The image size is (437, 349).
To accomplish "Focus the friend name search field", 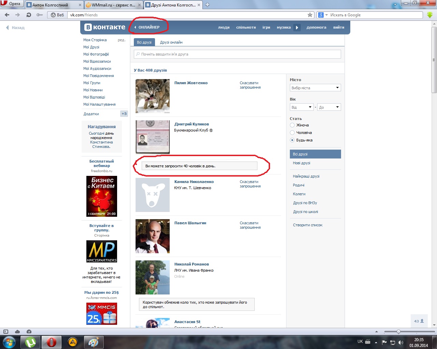I will pos(237,54).
